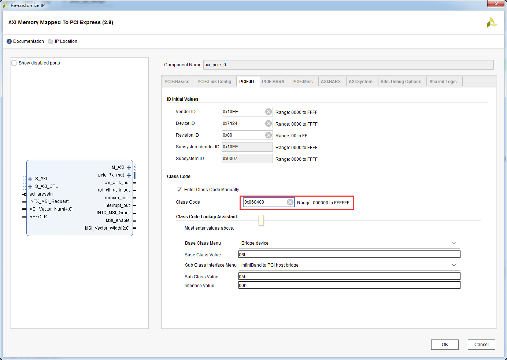507x360 pixels.
Task: Clear the Revision ID field with its X icon
Action: (269, 135)
